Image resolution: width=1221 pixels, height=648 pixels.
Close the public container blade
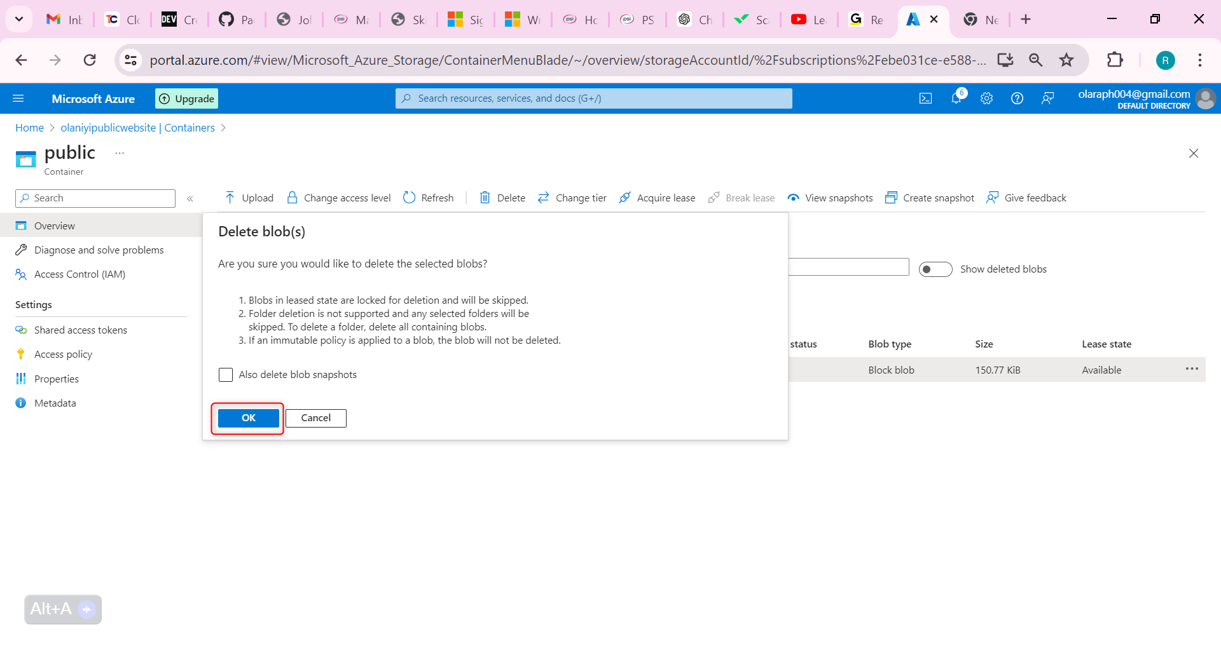1194,153
